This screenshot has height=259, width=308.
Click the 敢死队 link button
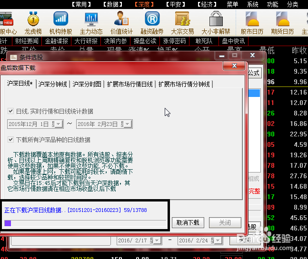pyautogui.click(x=204, y=41)
